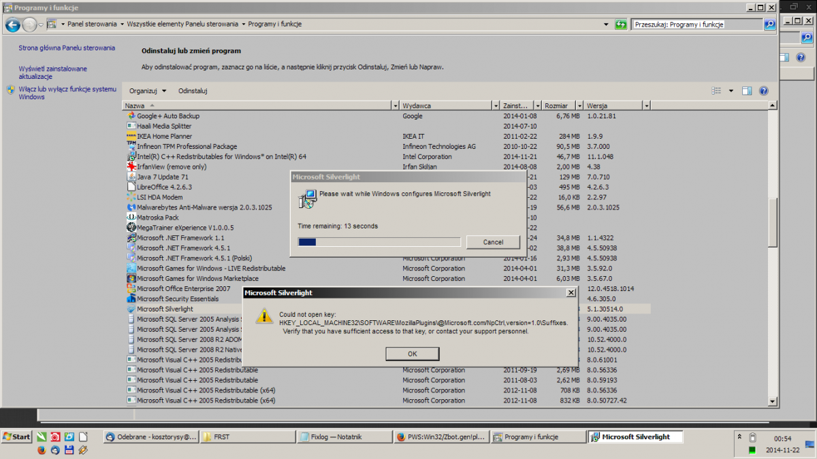The height and width of the screenshot is (459, 817).
Task: Click the Haali Media Splitter icon
Action: tap(131, 126)
